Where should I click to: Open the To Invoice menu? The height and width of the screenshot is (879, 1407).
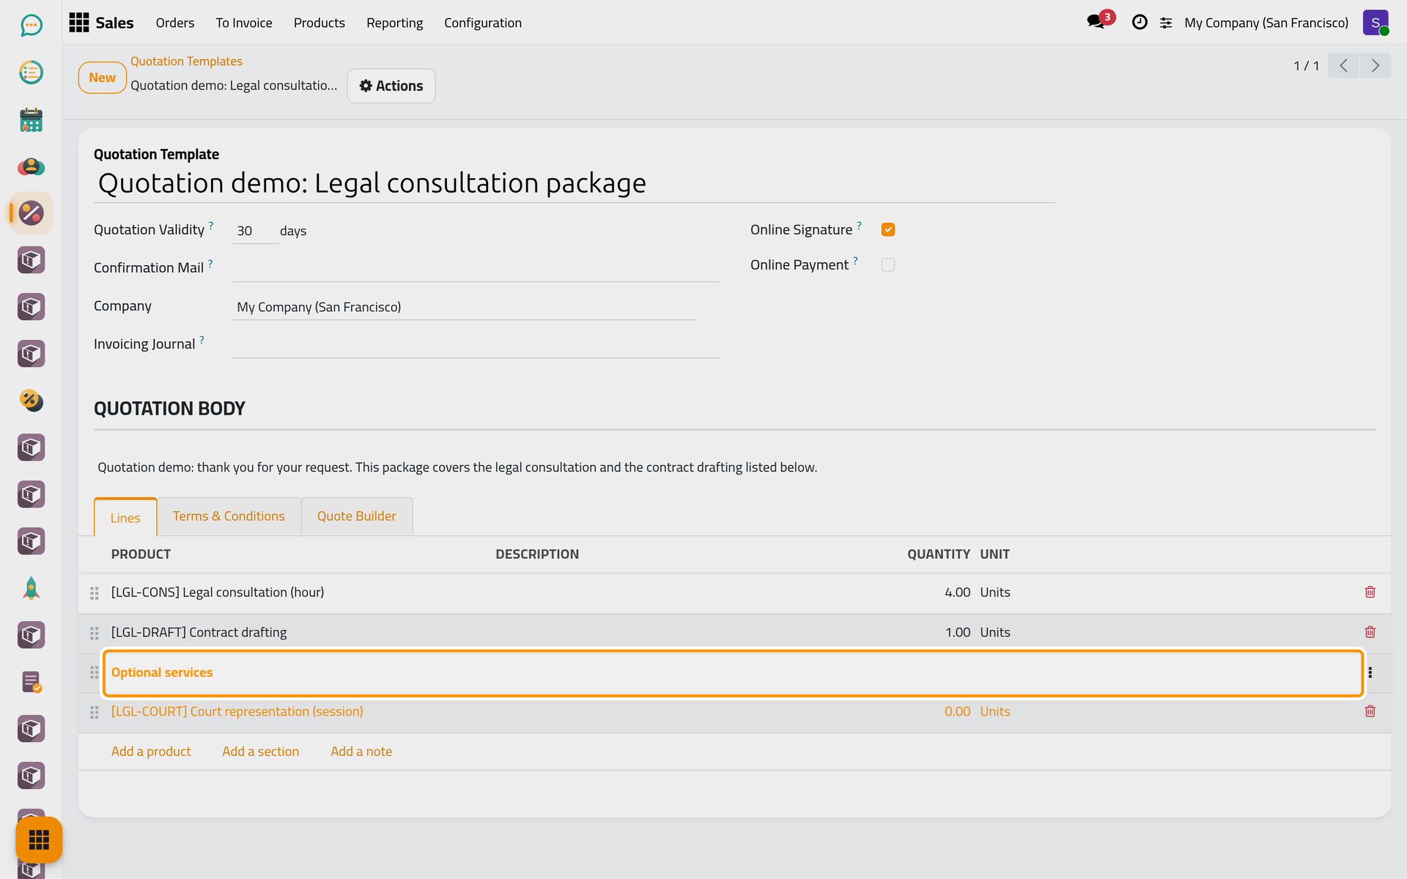(x=243, y=23)
